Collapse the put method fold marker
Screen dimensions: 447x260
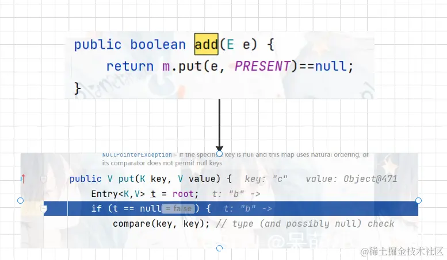point(44,180)
